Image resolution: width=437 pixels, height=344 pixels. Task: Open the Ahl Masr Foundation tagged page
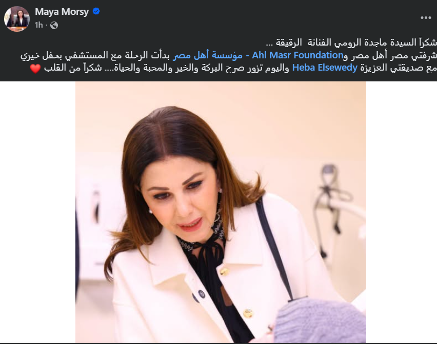click(297, 55)
